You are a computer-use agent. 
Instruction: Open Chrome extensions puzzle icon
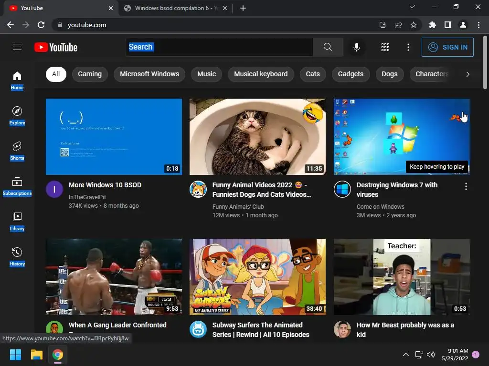(432, 25)
